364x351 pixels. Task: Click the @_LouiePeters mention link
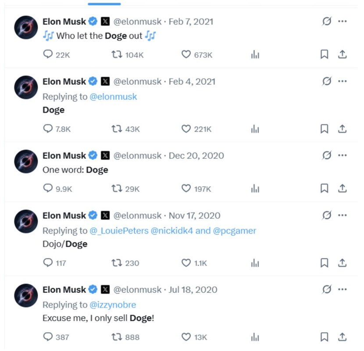coord(119,230)
